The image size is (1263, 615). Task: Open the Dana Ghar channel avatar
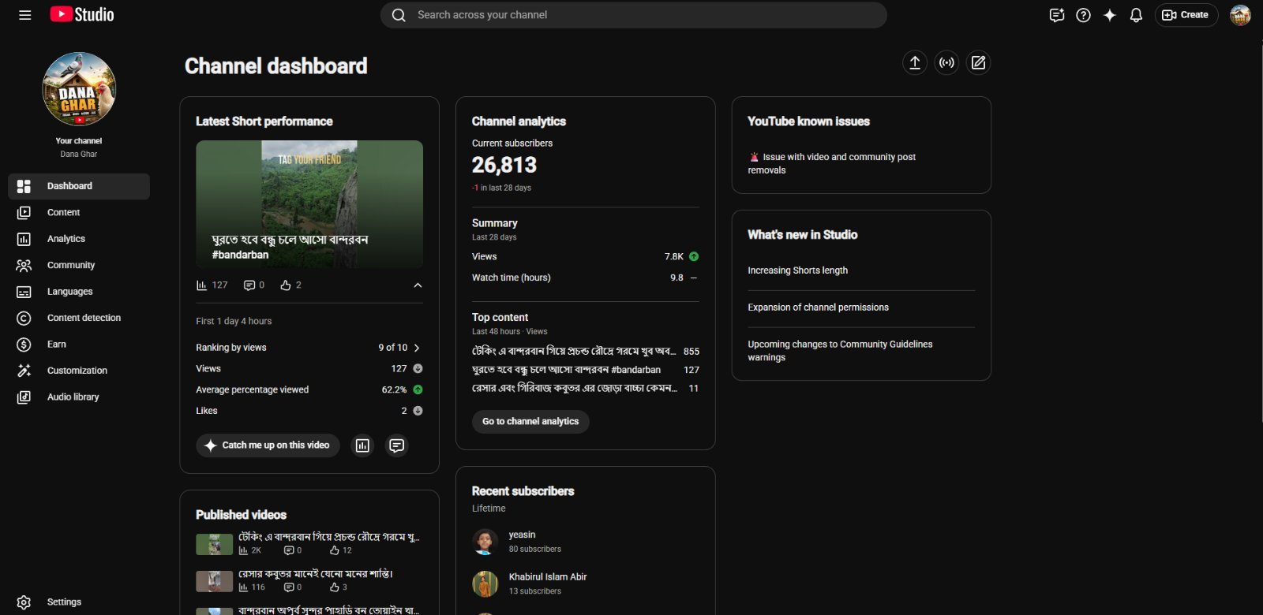[x=79, y=89]
